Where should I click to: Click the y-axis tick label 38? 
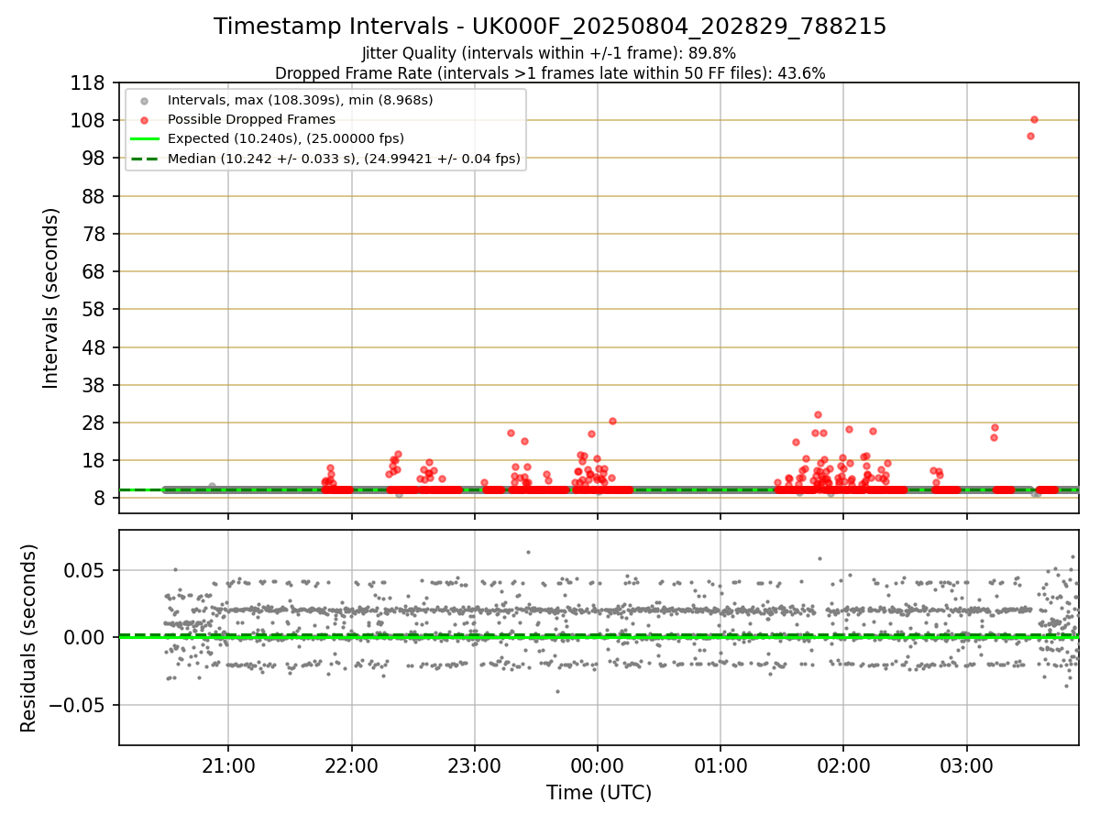click(x=94, y=386)
